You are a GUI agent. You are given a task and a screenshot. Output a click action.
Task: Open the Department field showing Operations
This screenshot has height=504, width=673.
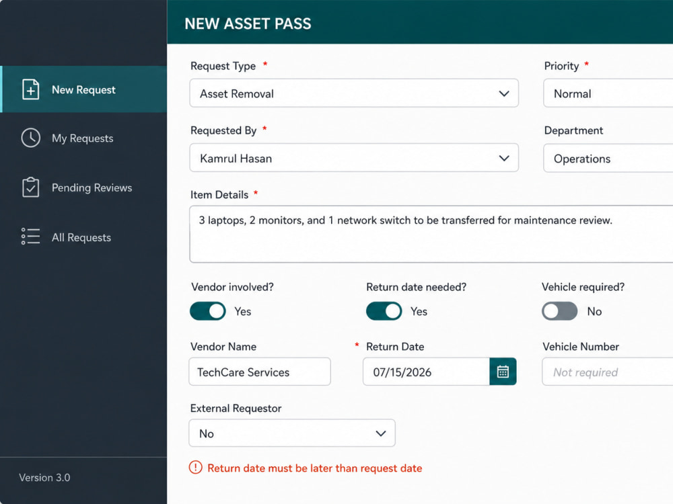(608, 158)
